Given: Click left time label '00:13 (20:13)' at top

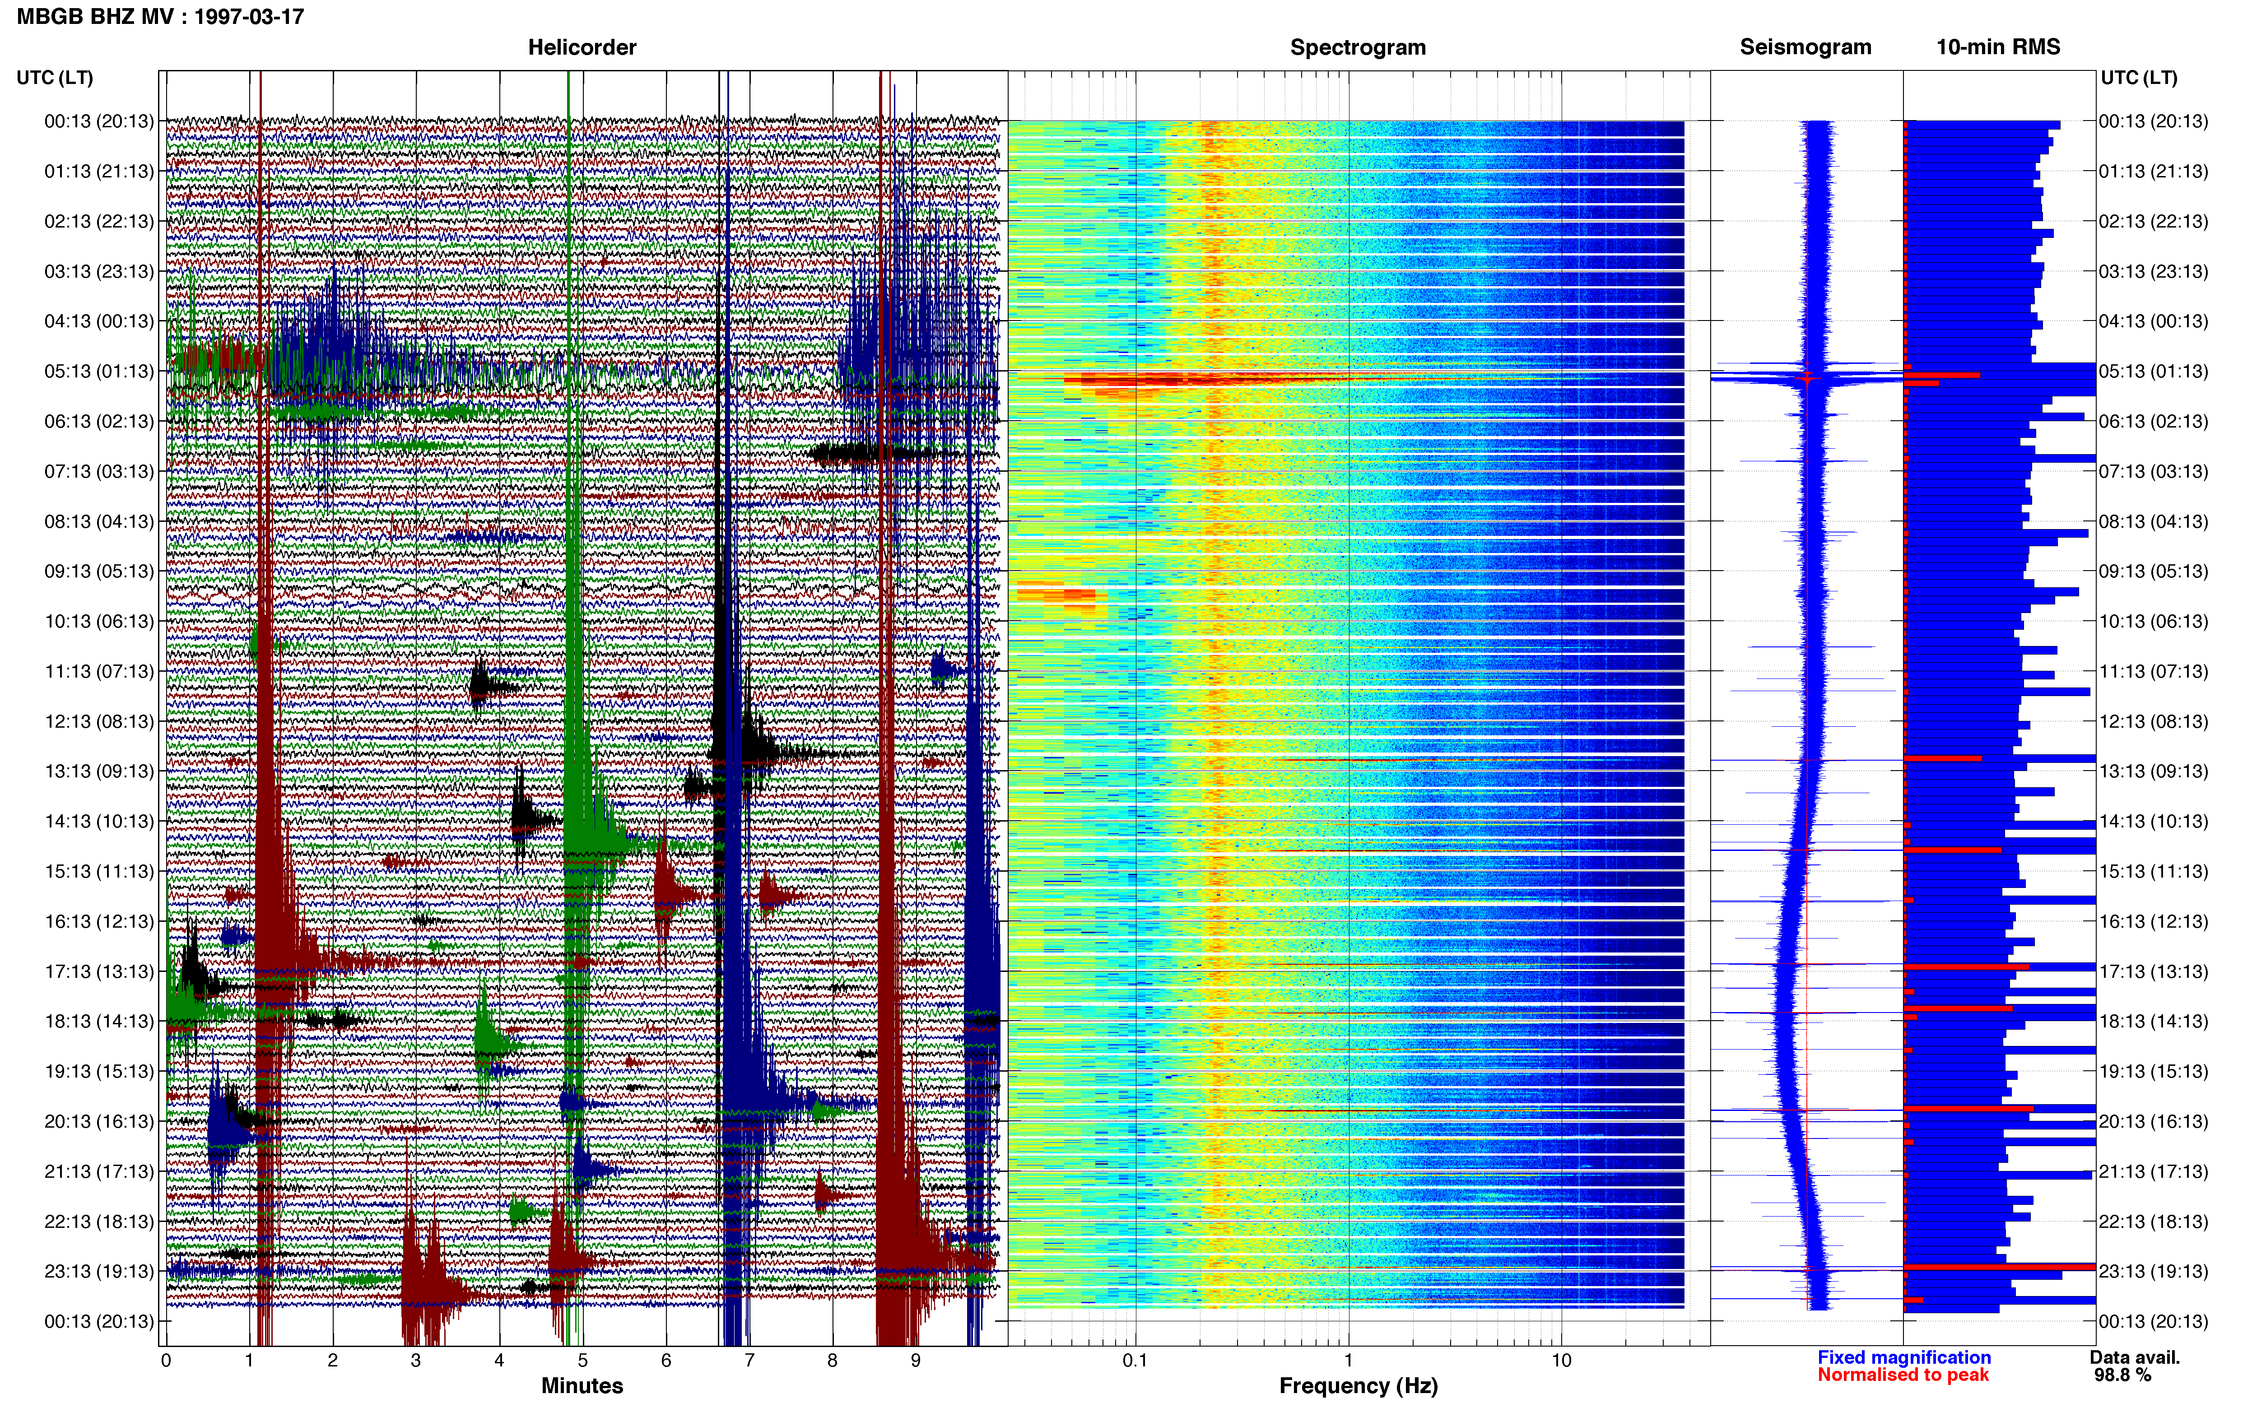Looking at the screenshot, I should tap(98, 121).
